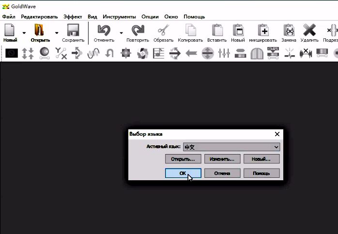Click the микшировать mix icon

click(x=263, y=30)
